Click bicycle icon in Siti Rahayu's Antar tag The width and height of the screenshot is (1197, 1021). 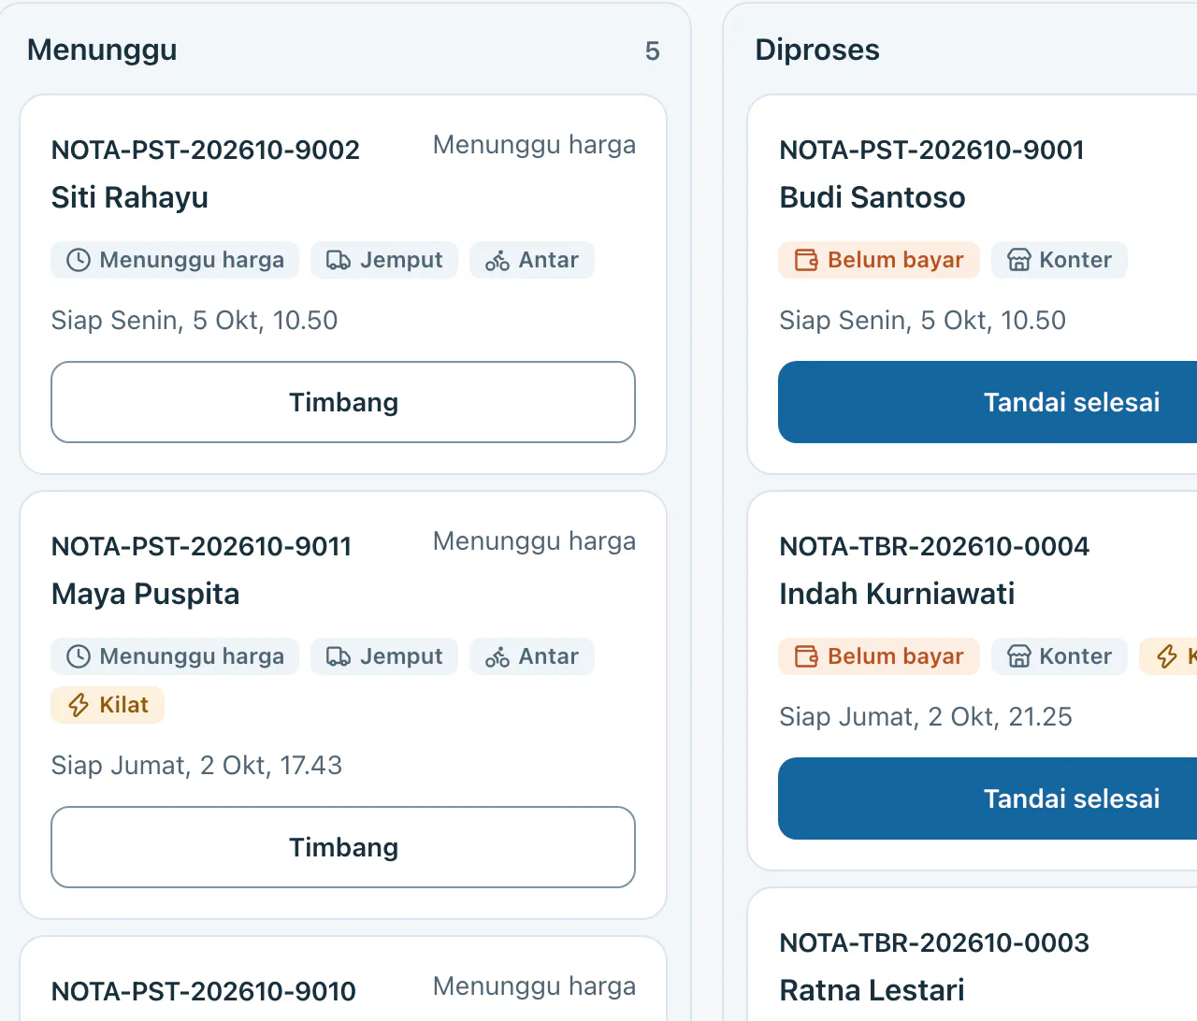click(x=498, y=260)
